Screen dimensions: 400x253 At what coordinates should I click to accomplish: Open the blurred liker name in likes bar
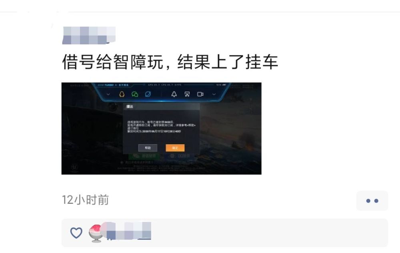[128, 231]
